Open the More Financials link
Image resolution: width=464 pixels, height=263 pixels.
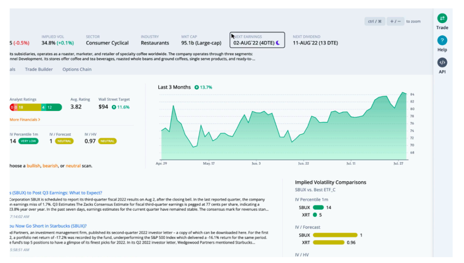tap(25, 120)
